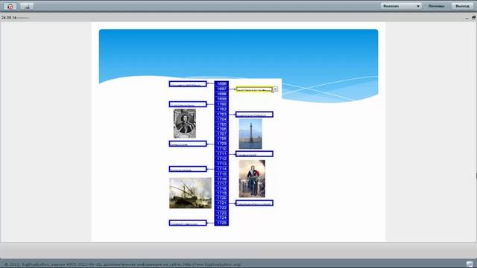Click year 1719 on the timeline
The image size is (477, 268).
click(222, 194)
